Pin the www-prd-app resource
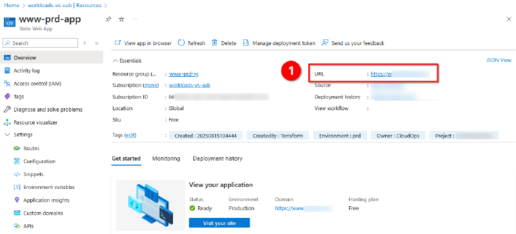516x234 pixels. (x=108, y=19)
